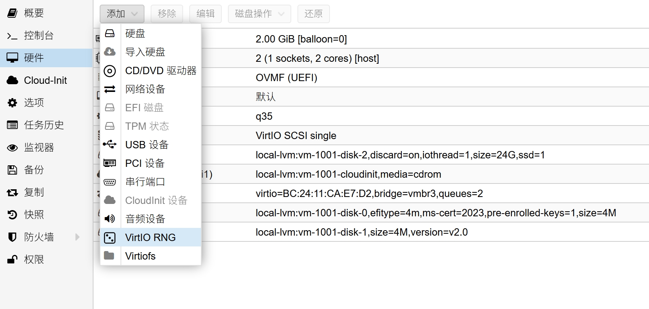Expand the 防火墙 submenu arrow

tap(77, 237)
